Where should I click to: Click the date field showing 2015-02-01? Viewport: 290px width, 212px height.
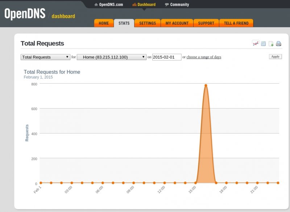167,57
